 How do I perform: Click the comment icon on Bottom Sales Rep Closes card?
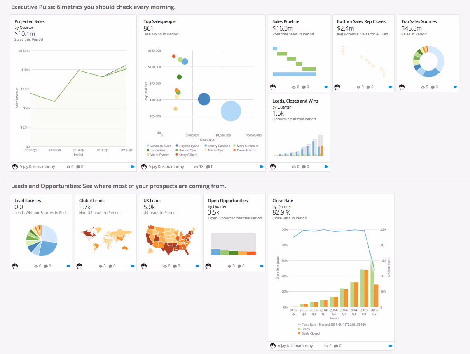coord(368,87)
